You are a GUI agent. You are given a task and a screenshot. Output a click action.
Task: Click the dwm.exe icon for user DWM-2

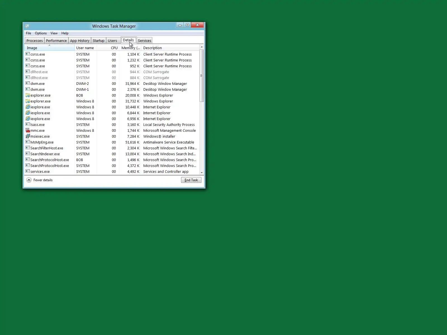tap(28, 83)
